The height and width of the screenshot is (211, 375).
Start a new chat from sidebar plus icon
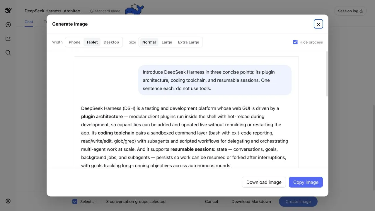point(8,25)
